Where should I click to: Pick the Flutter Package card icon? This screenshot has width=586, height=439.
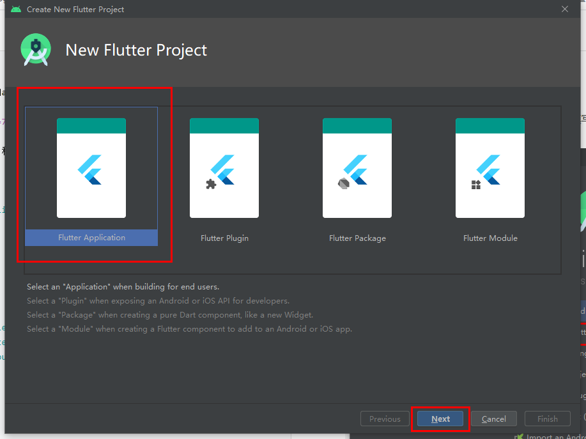coord(357,168)
